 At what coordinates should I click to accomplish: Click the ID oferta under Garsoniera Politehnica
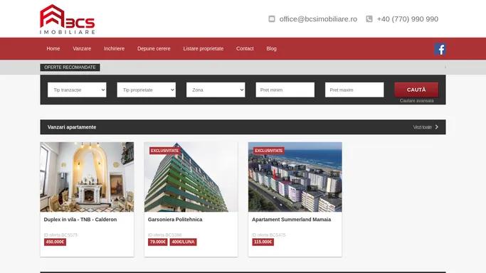(165, 235)
